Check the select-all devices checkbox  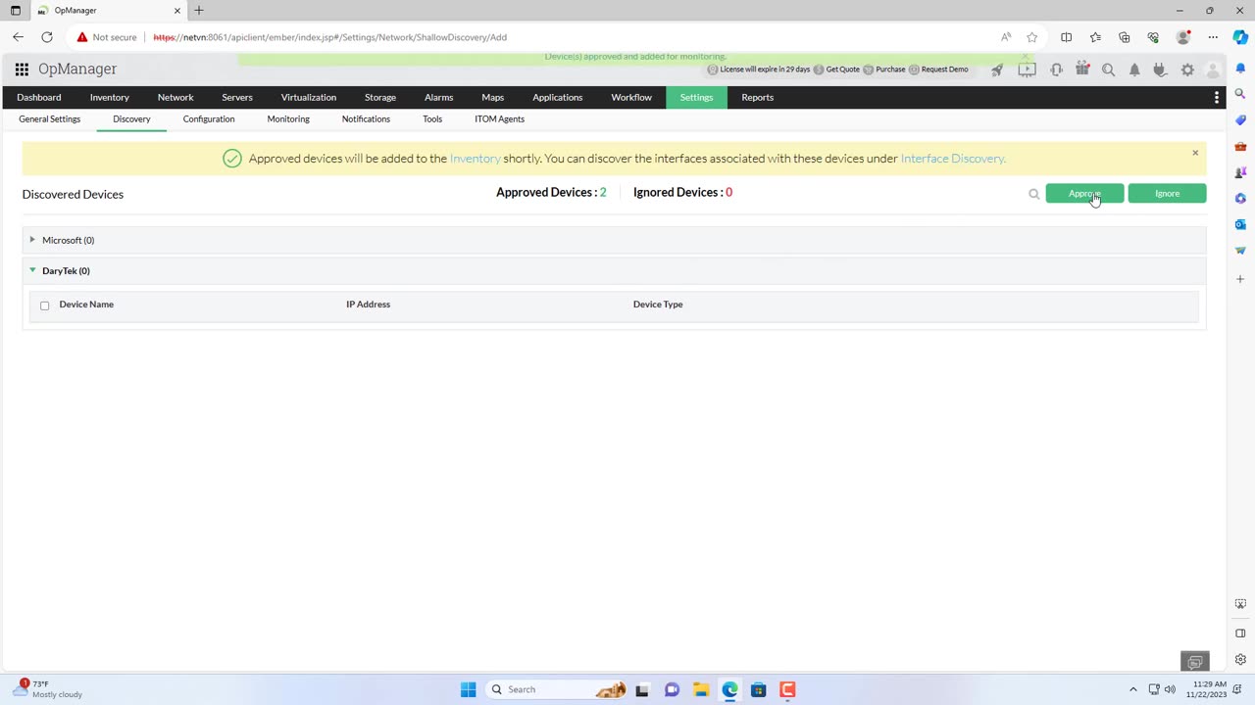click(x=44, y=305)
